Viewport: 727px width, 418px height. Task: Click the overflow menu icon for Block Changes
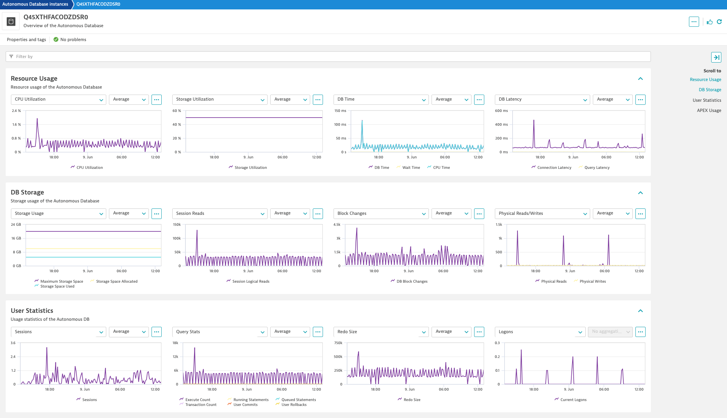tap(479, 213)
